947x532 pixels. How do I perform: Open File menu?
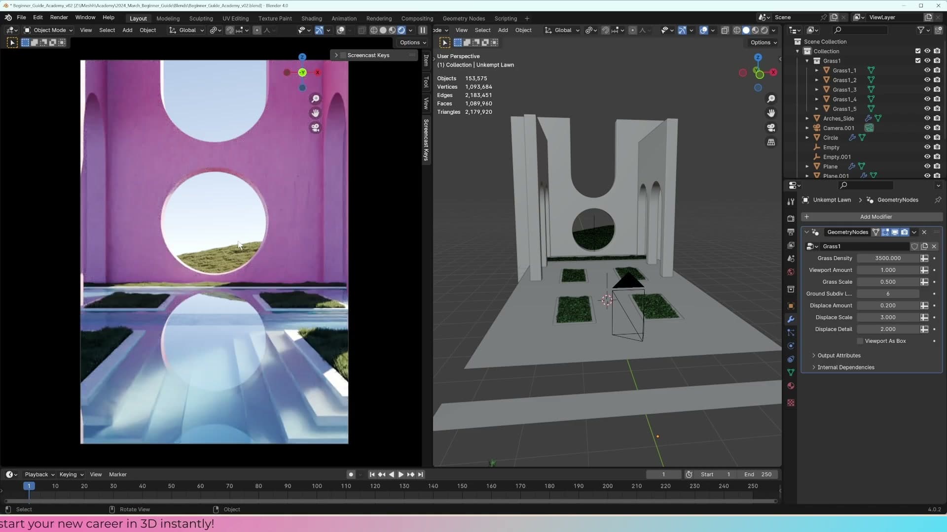(x=21, y=17)
